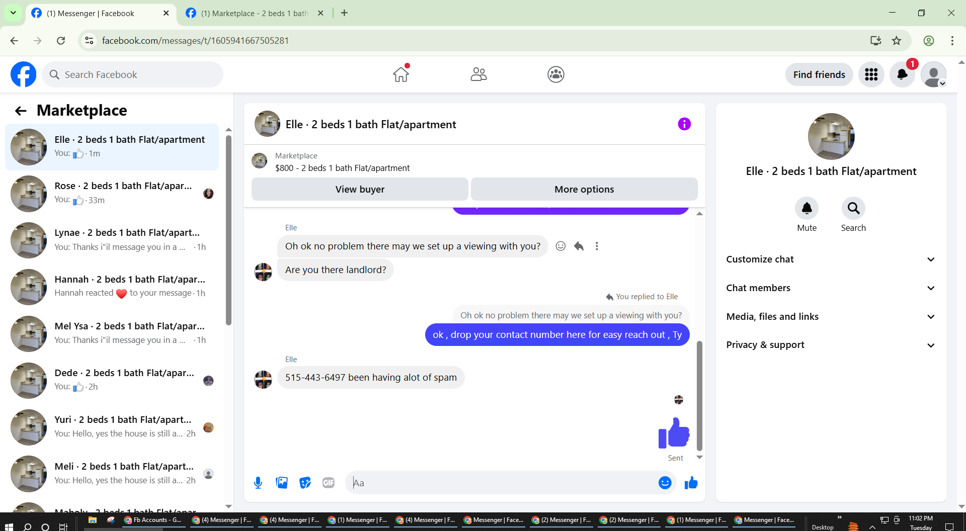Image resolution: width=966 pixels, height=531 pixels.
Task: Go to Facebook Home feed icon
Action: [x=401, y=74]
